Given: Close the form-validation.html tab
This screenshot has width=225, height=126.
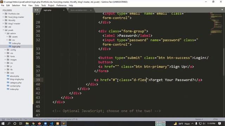Looking at the screenshot, I should click(x=91, y=10).
